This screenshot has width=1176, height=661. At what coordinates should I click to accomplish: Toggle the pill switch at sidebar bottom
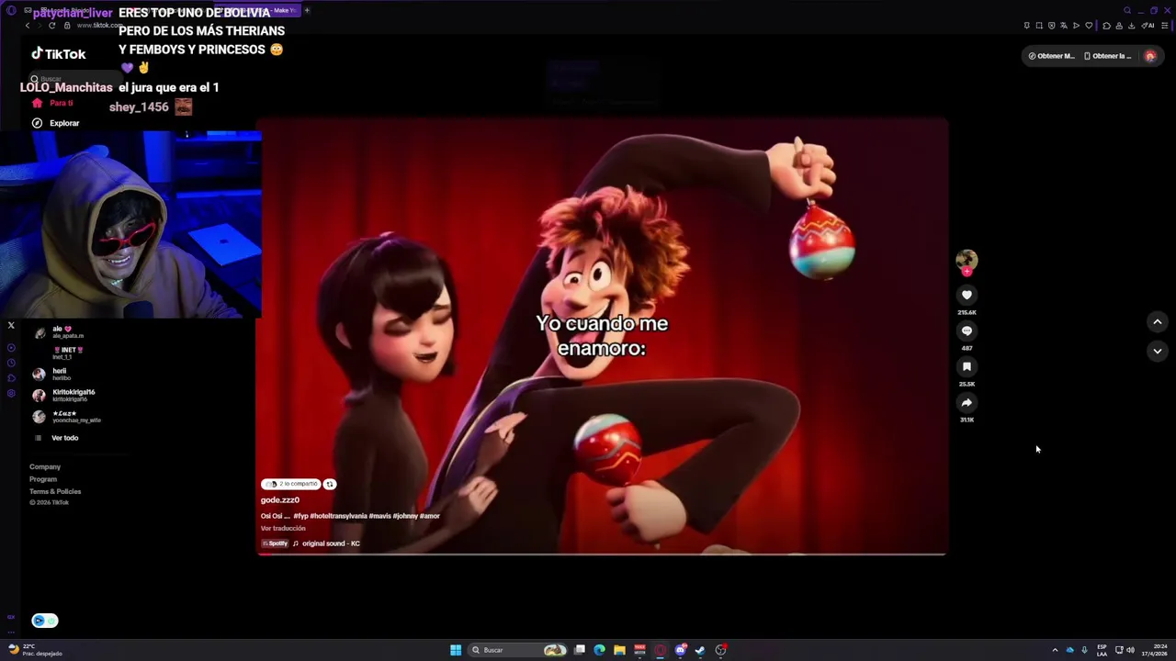pos(44,621)
